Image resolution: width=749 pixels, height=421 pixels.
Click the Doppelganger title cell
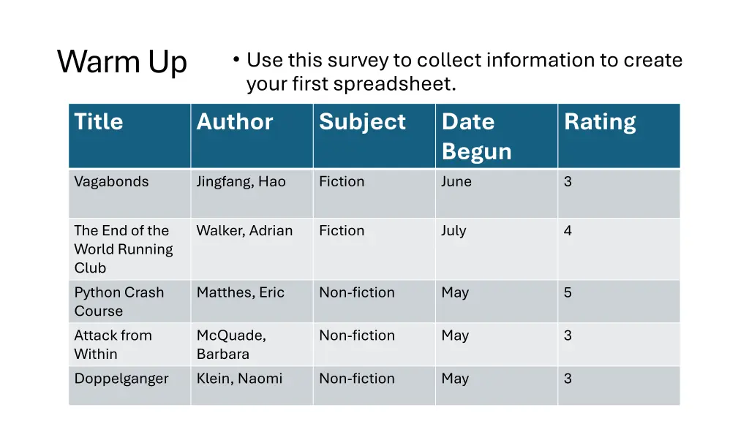129,386
